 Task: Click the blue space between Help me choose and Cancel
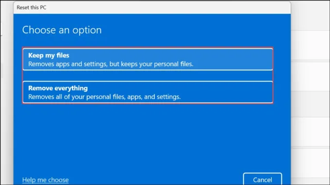156,180
